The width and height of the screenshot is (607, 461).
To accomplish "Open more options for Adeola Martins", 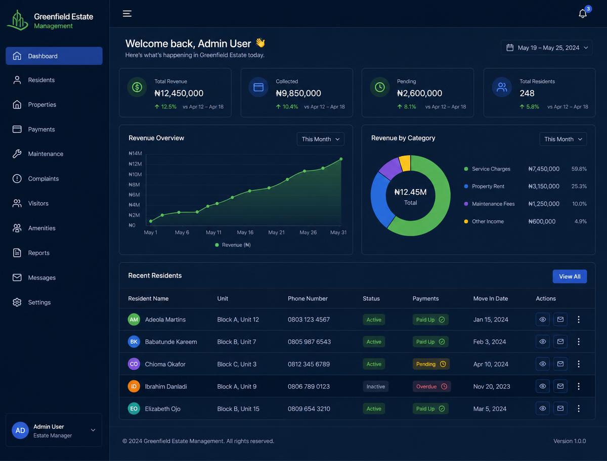I will tap(579, 319).
